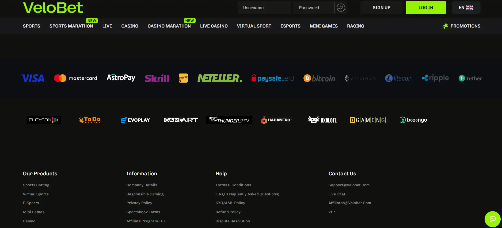The image size is (502, 228).
Task: Click the green Log In button
Action: [426, 7]
